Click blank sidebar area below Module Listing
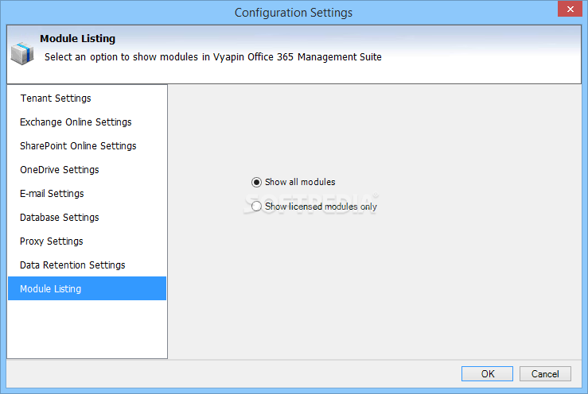 [87, 329]
